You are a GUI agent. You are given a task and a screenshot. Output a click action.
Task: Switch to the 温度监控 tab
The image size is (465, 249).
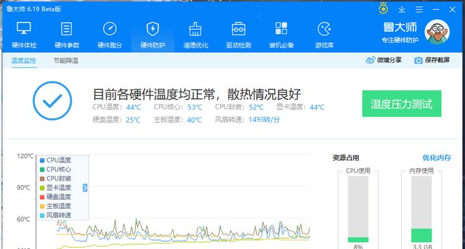24,61
